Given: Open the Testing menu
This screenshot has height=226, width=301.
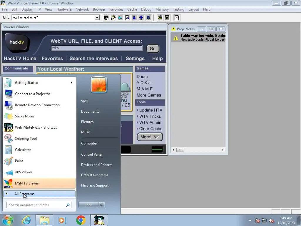Looking at the screenshot, I should coord(178,9).
